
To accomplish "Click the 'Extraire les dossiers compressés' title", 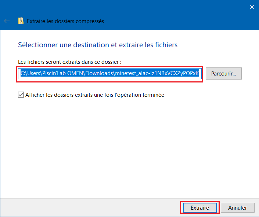I will click(x=65, y=21).
